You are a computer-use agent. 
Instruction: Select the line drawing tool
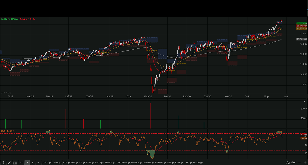pyautogui.click(x=9, y=163)
